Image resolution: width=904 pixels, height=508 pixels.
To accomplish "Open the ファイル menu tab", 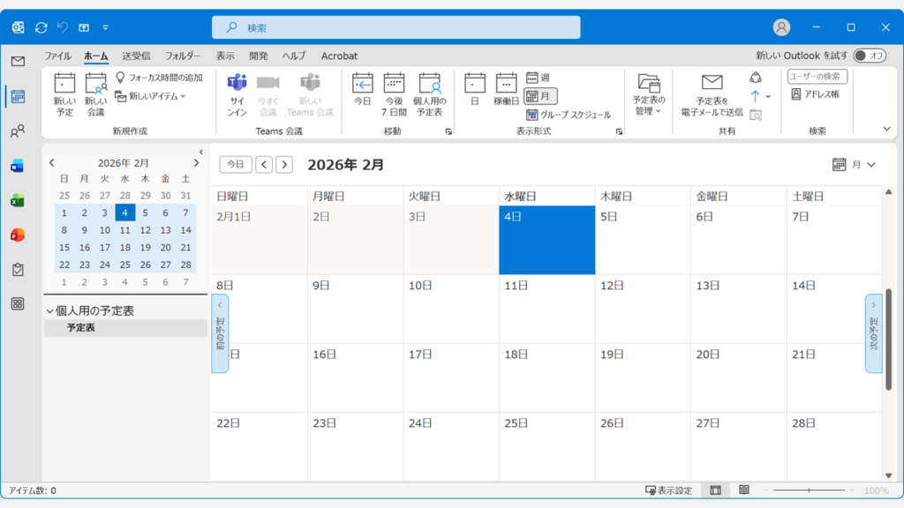I will pyautogui.click(x=57, y=56).
